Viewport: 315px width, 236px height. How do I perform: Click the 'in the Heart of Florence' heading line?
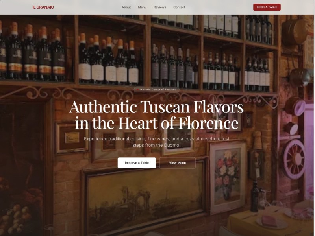(x=156, y=123)
